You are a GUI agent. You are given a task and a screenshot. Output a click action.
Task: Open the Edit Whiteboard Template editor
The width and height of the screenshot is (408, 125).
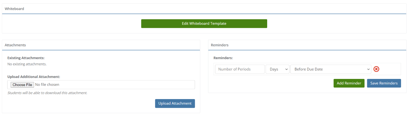[204, 24]
